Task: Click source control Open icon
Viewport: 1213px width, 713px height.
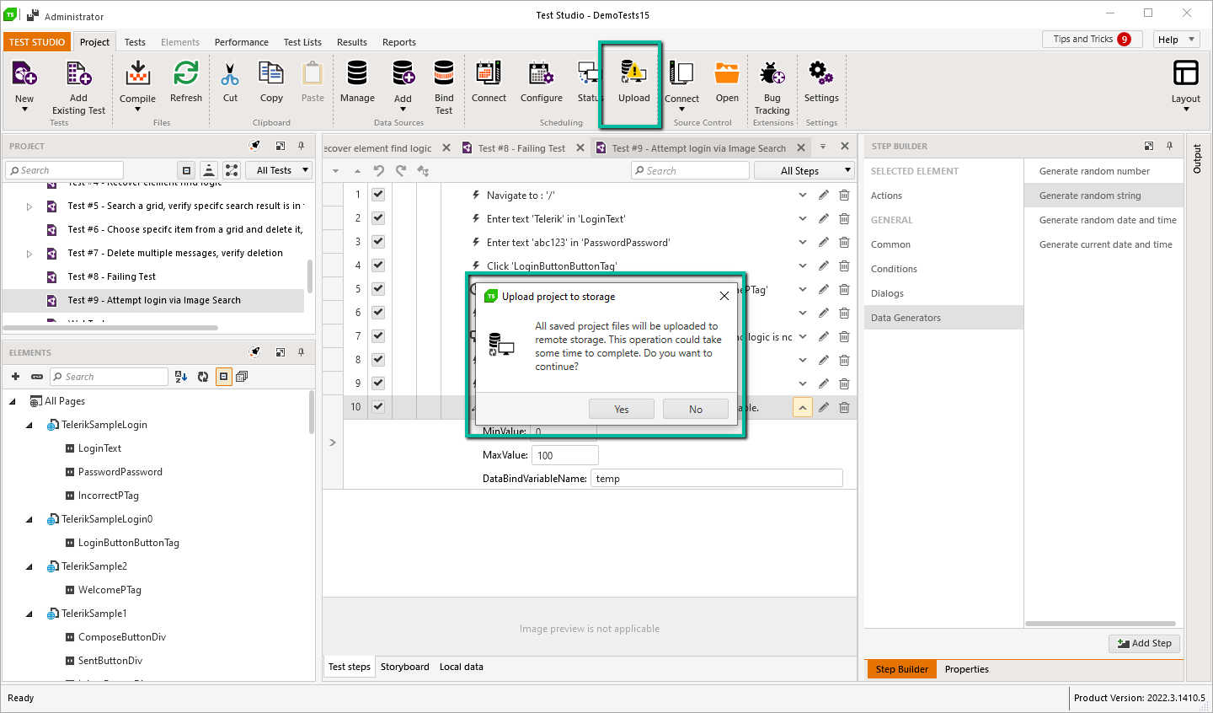Action: 727,74
